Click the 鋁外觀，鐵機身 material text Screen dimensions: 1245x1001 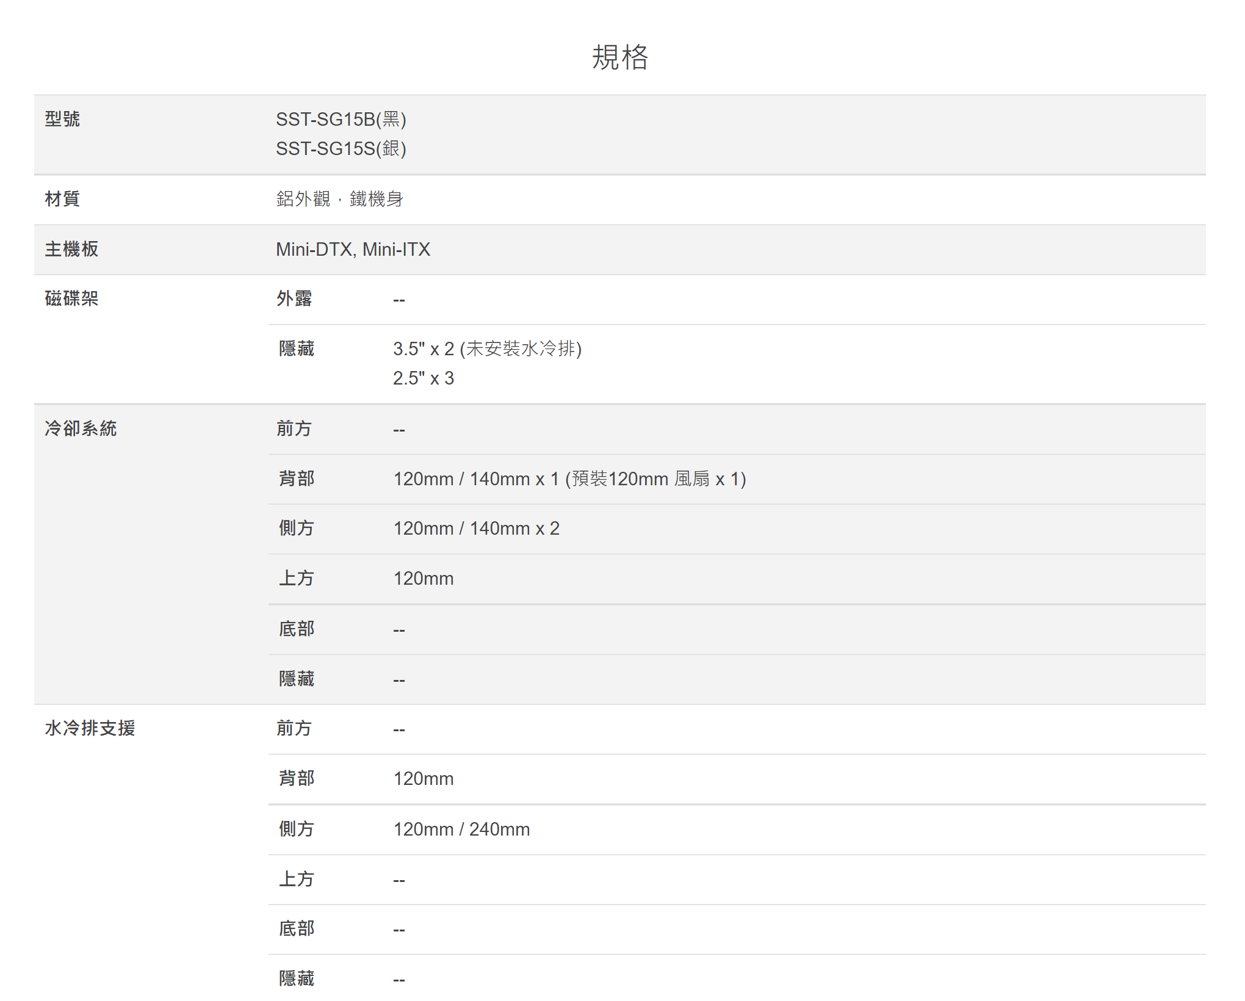(339, 199)
